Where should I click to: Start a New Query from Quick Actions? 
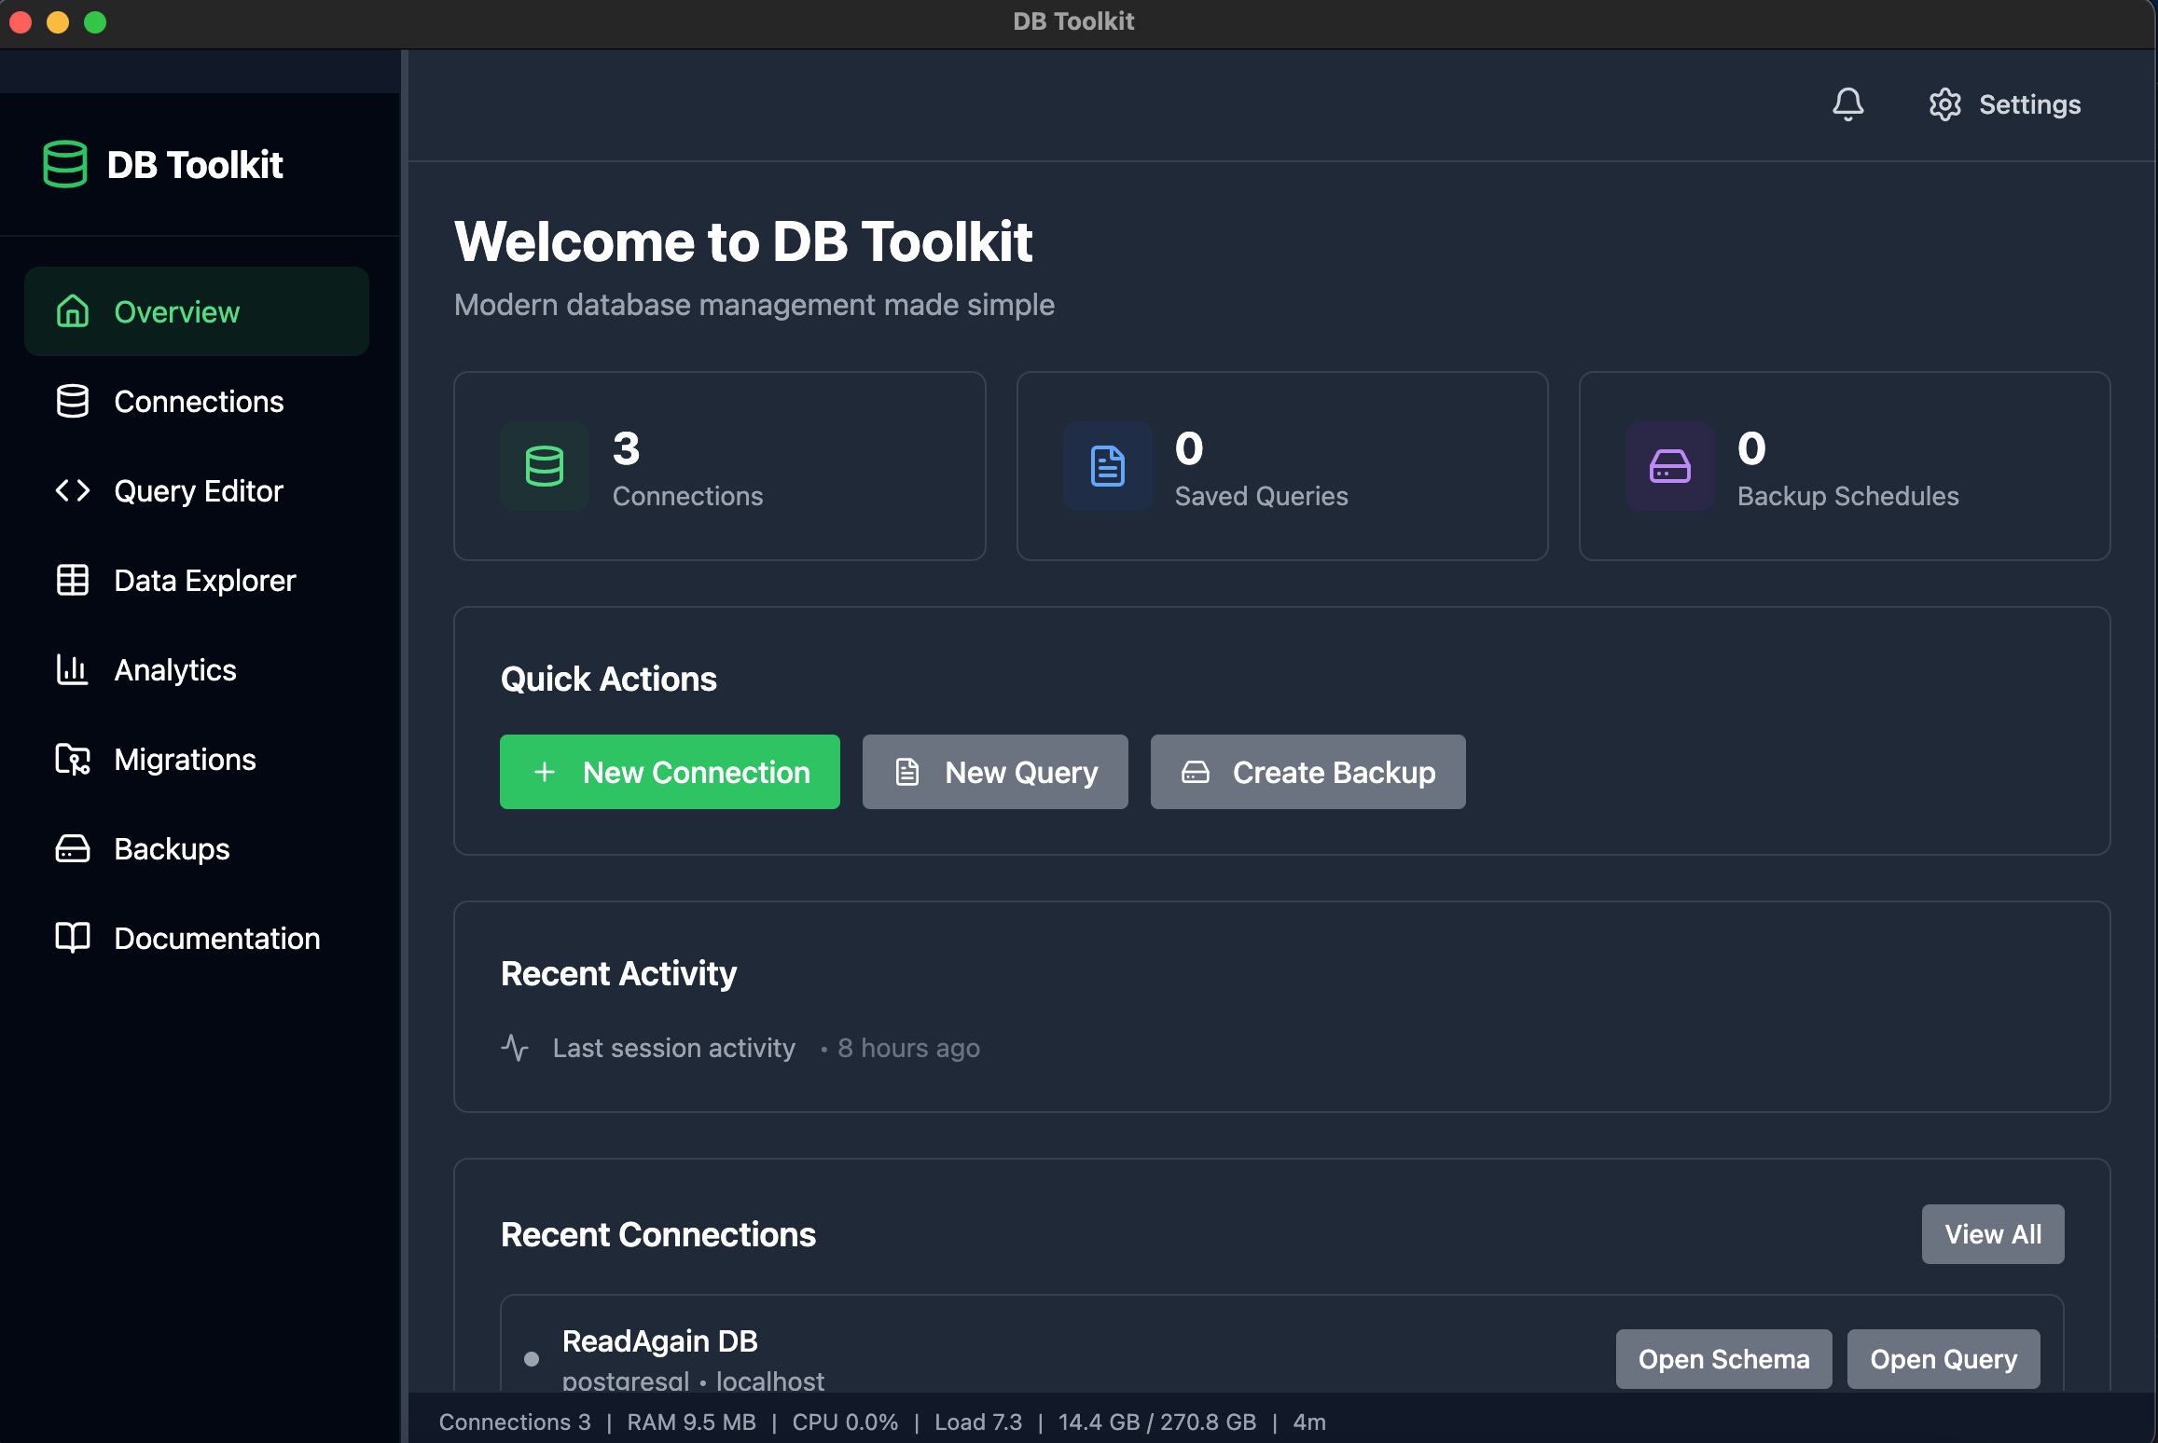pyautogui.click(x=994, y=772)
